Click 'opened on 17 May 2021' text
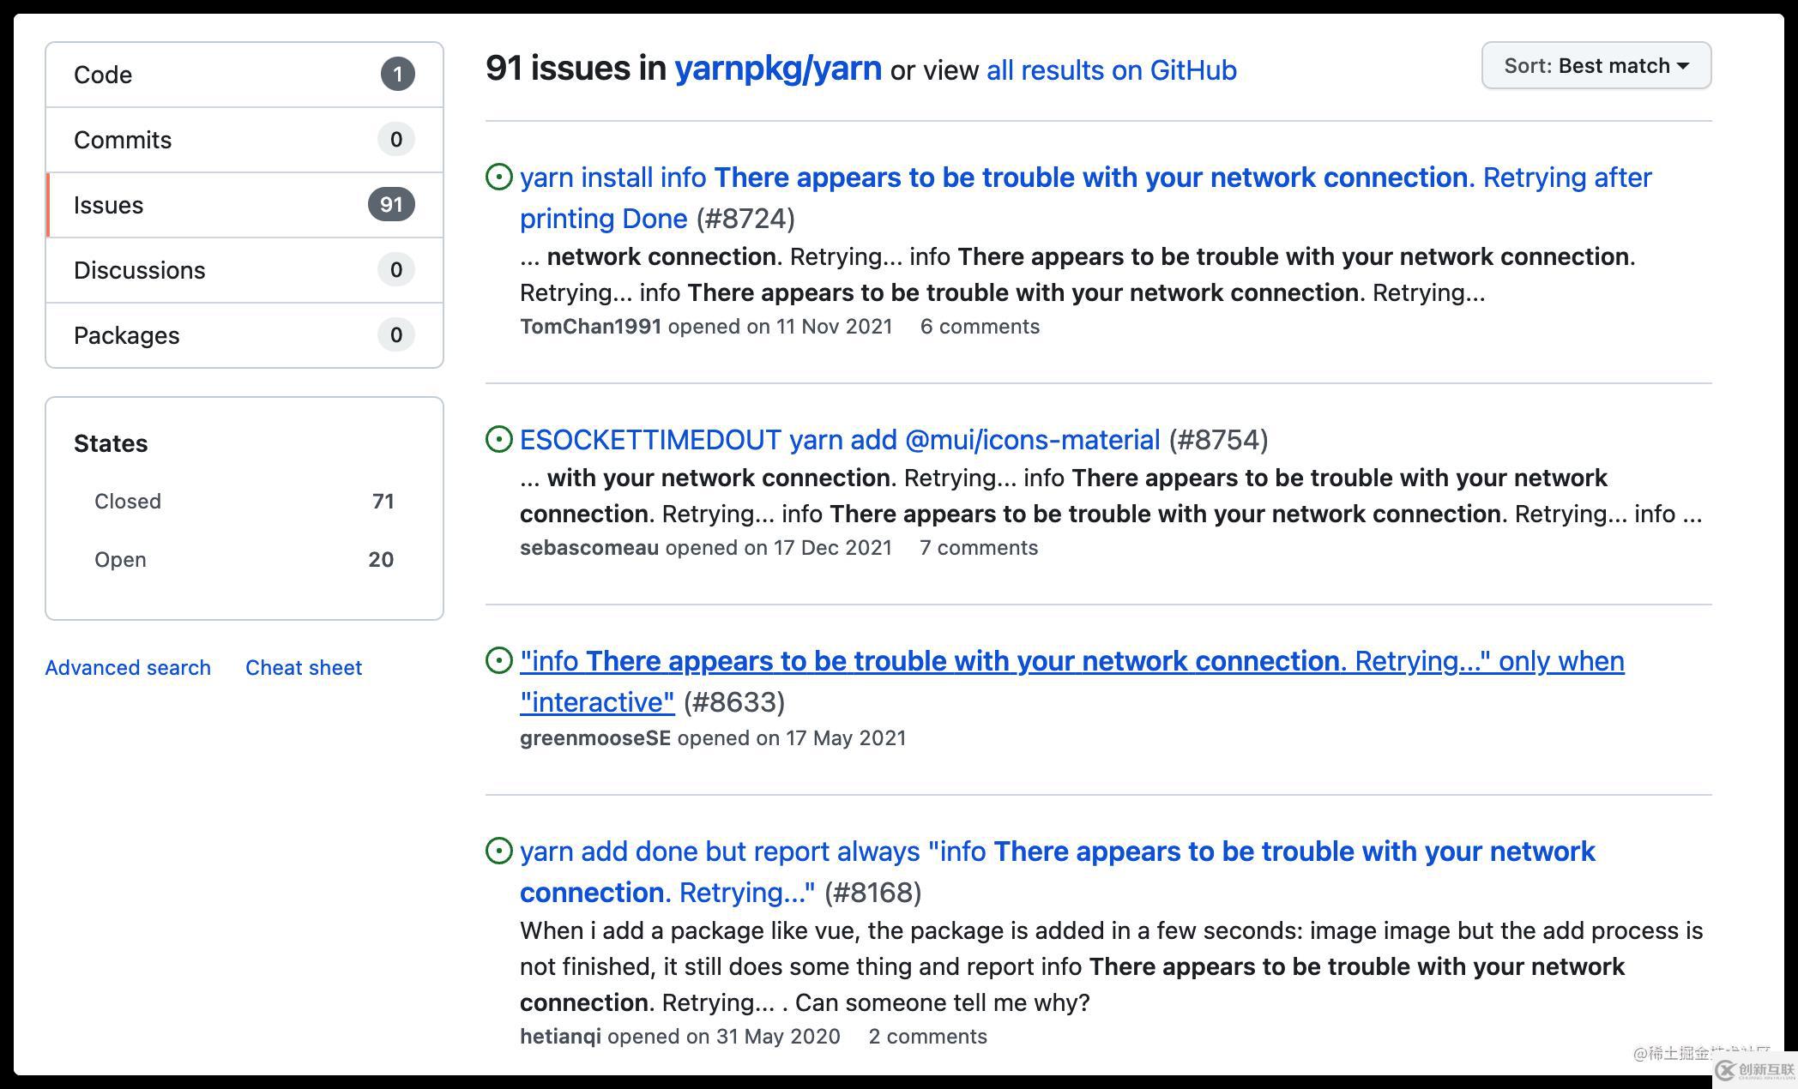The width and height of the screenshot is (1798, 1089). [x=791, y=737]
